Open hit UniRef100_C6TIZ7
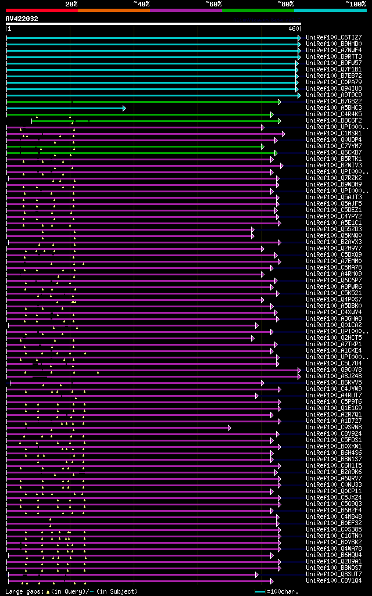The height and width of the screenshot is (596, 372). click(x=334, y=38)
